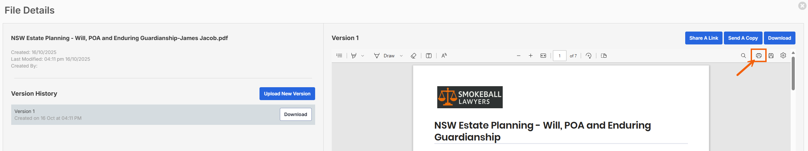Open the PDF search tool
808x151 pixels.
coord(743,56)
